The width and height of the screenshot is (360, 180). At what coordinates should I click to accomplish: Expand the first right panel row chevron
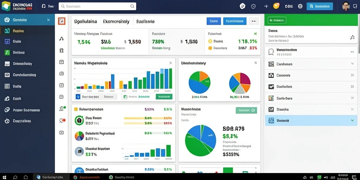tap(352, 64)
